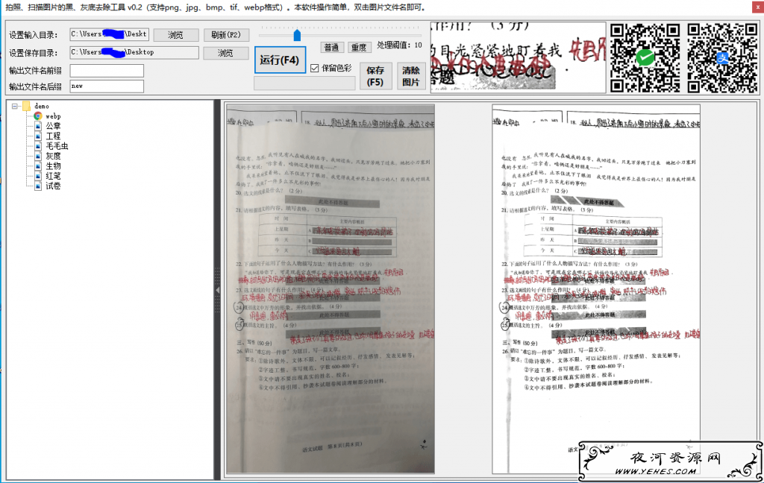Viewport: 764px width, 483px height.
Task: Click the image file icon beside 红笔
Action: pos(38,176)
